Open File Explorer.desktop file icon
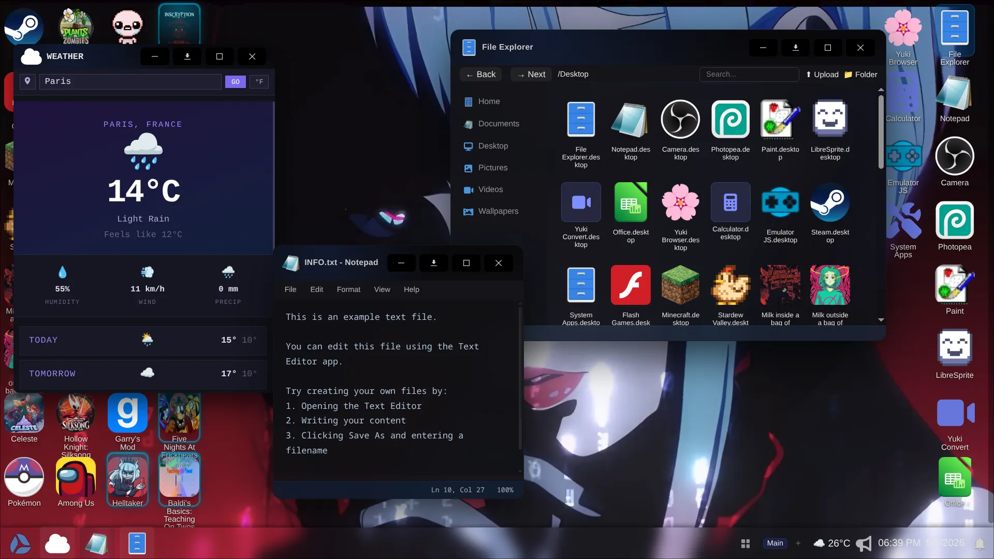Screen dimensions: 994x559 (x=581, y=134)
